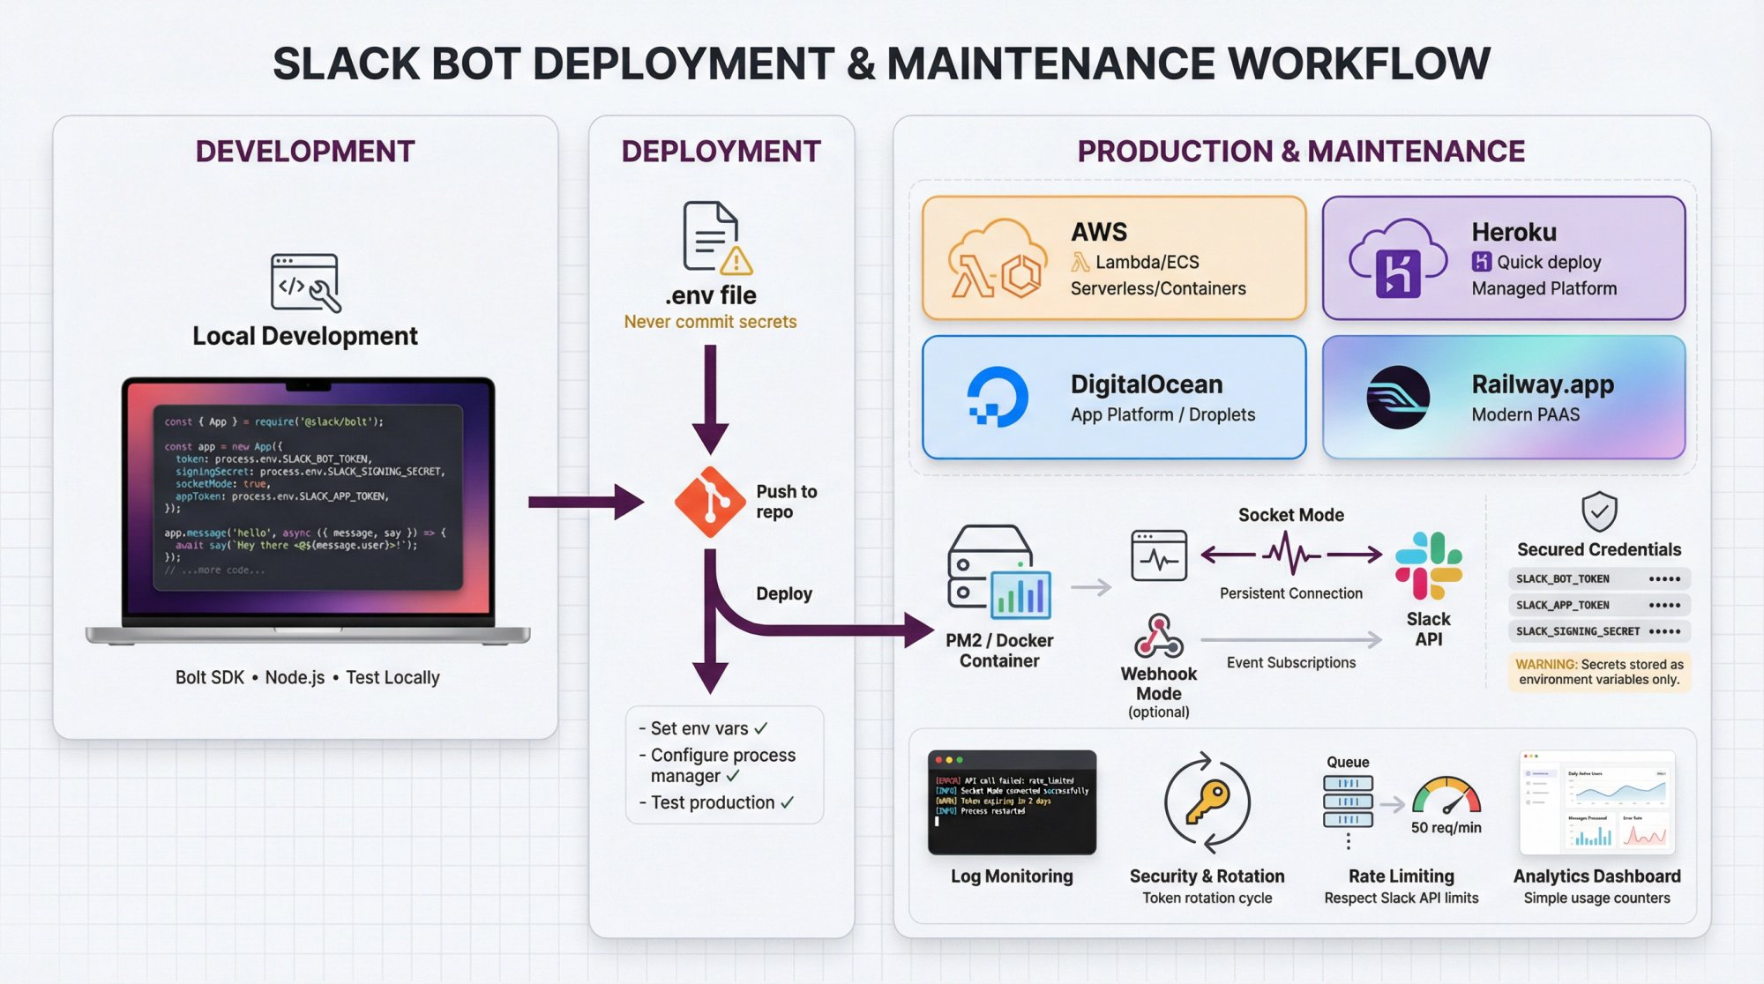The height and width of the screenshot is (984, 1764).
Task: Select the Railway.app logo icon
Action: [1401, 398]
